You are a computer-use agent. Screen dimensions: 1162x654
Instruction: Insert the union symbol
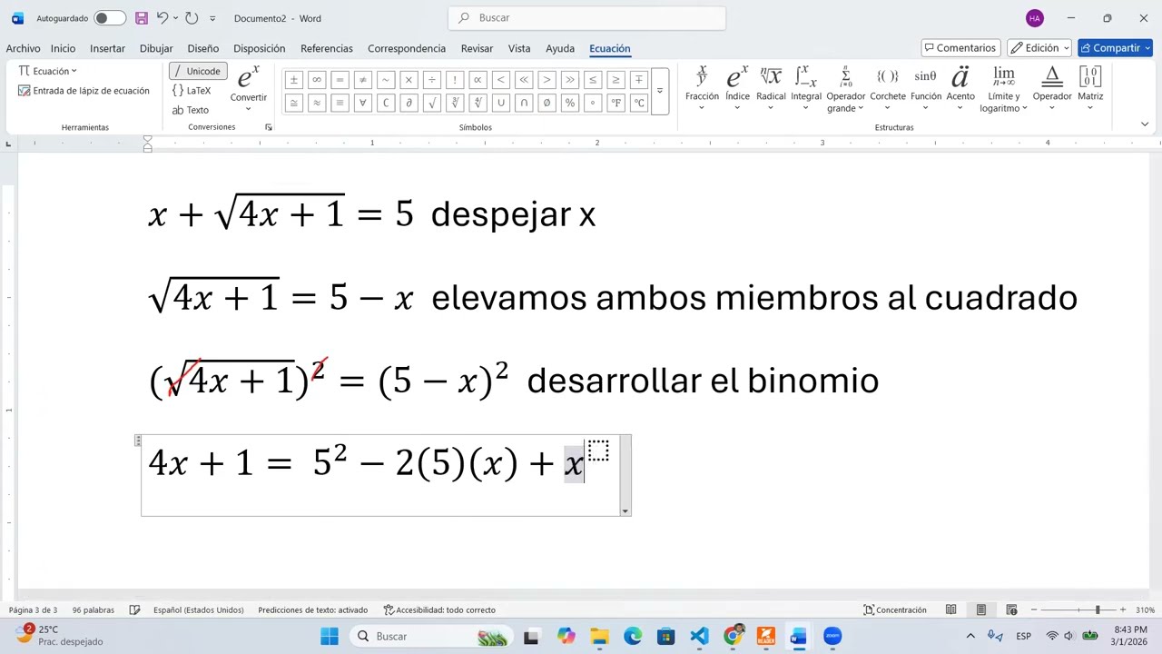[500, 103]
